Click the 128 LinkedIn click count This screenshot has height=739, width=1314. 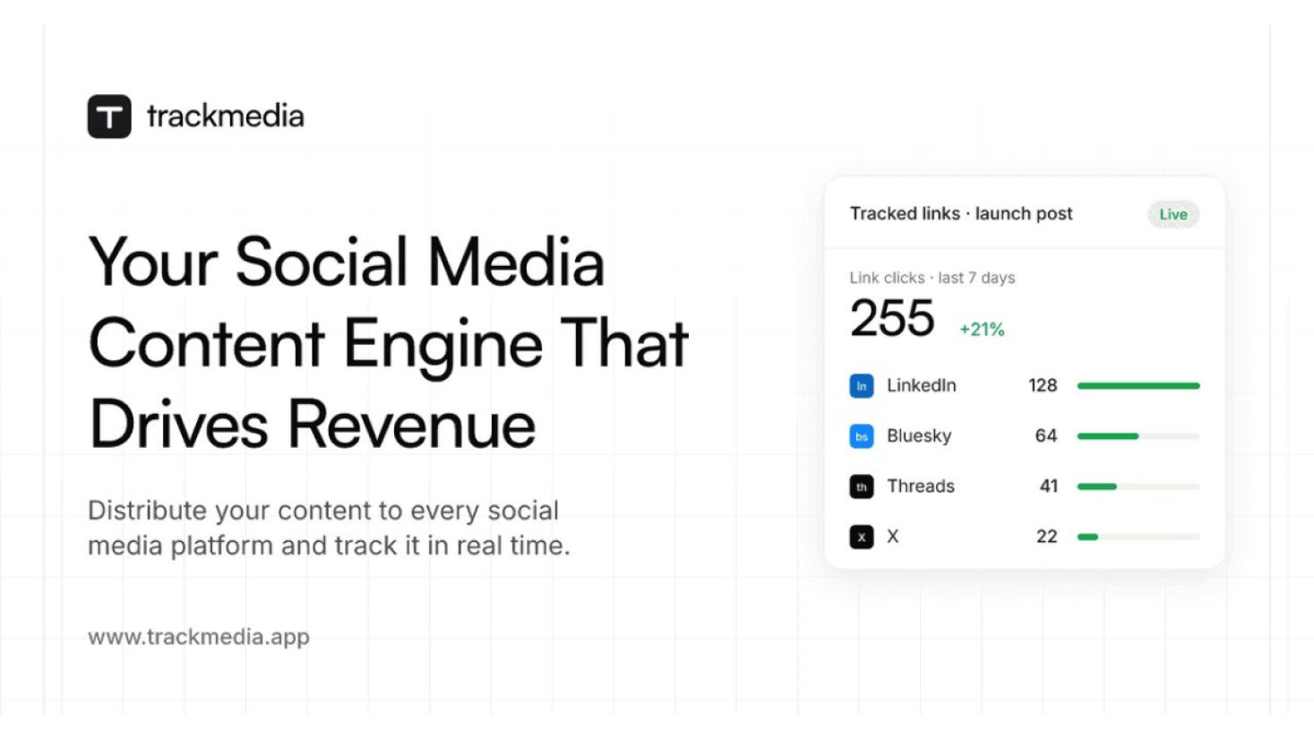tap(1043, 385)
